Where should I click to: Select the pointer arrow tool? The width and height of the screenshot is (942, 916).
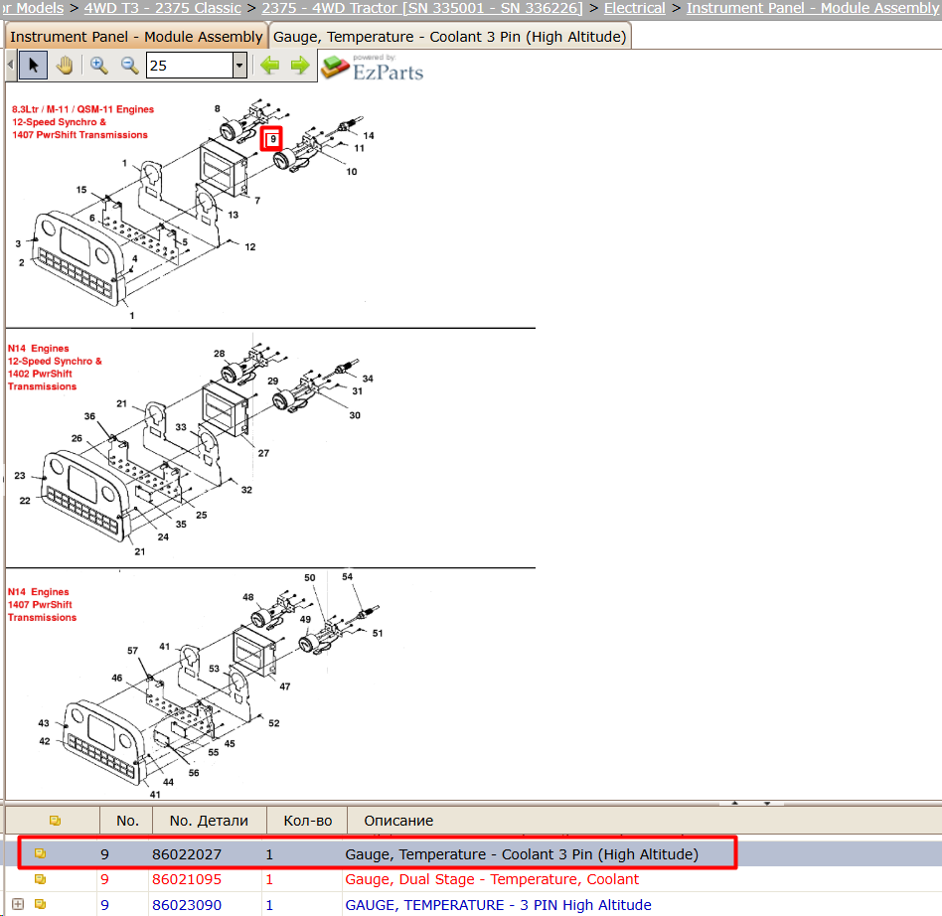tap(33, 65)
